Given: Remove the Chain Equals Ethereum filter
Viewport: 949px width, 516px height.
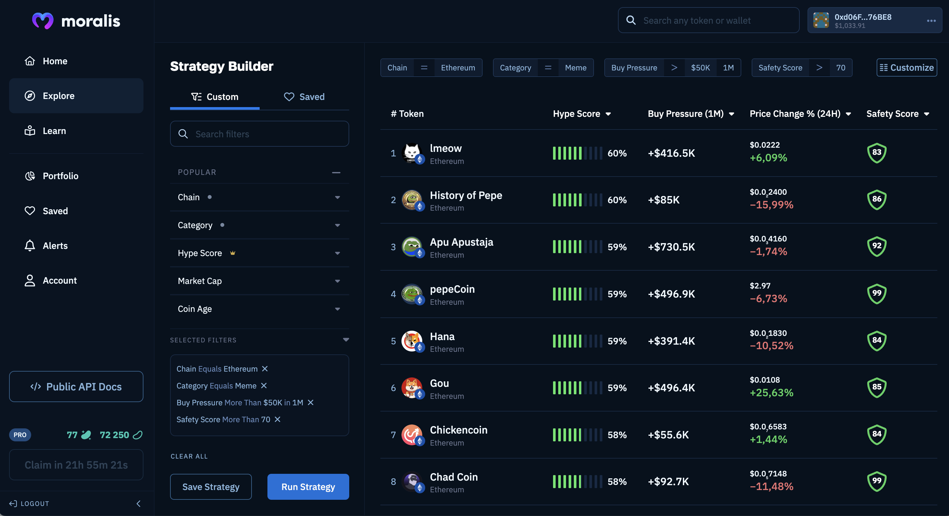Looking at the screenshot, I should tap(265, 369).
